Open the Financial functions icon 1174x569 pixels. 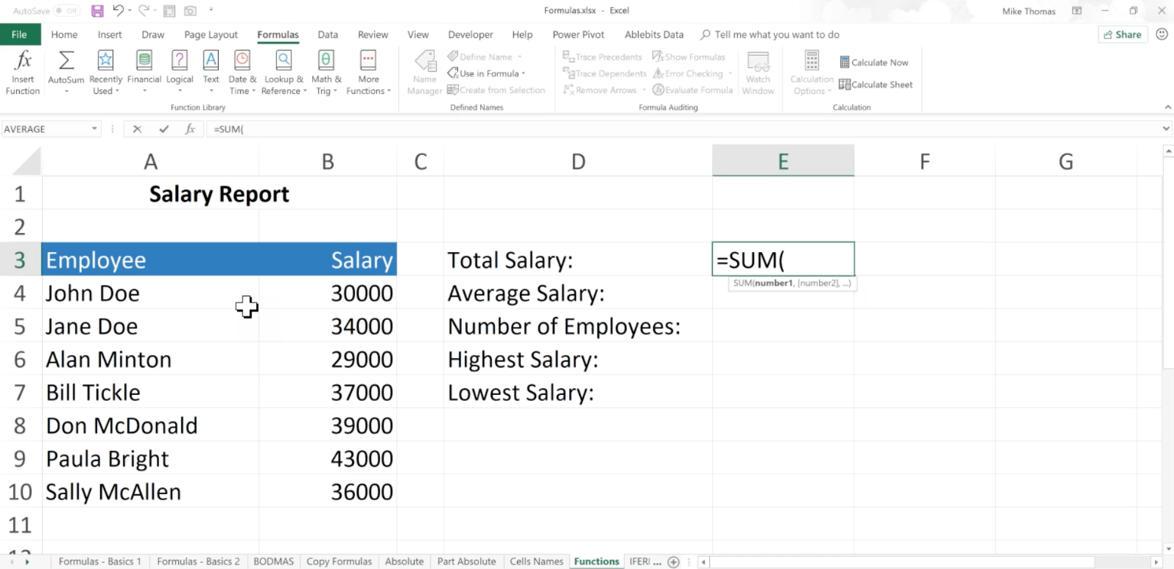tap(144, 71)
